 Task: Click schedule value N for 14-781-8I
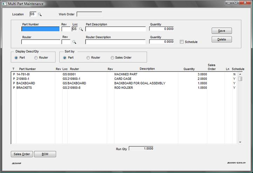click(x=234, y=74)
